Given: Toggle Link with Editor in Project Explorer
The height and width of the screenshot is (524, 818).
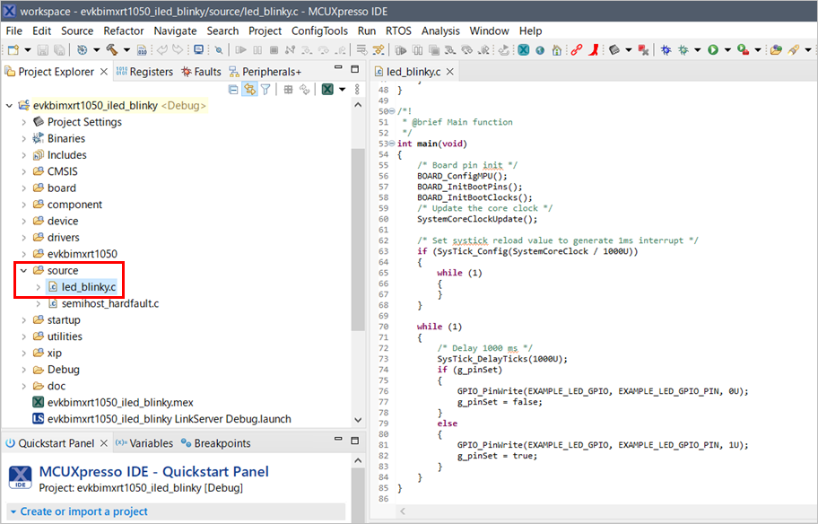Looking at the screenshot, I should (x=250, y=90).
